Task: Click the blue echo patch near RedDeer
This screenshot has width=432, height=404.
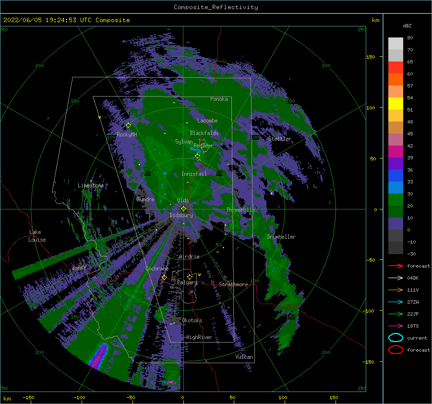Action: [x=196, y=150]
